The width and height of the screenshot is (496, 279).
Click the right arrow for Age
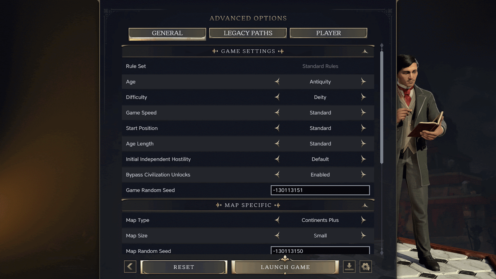(363, 82)
